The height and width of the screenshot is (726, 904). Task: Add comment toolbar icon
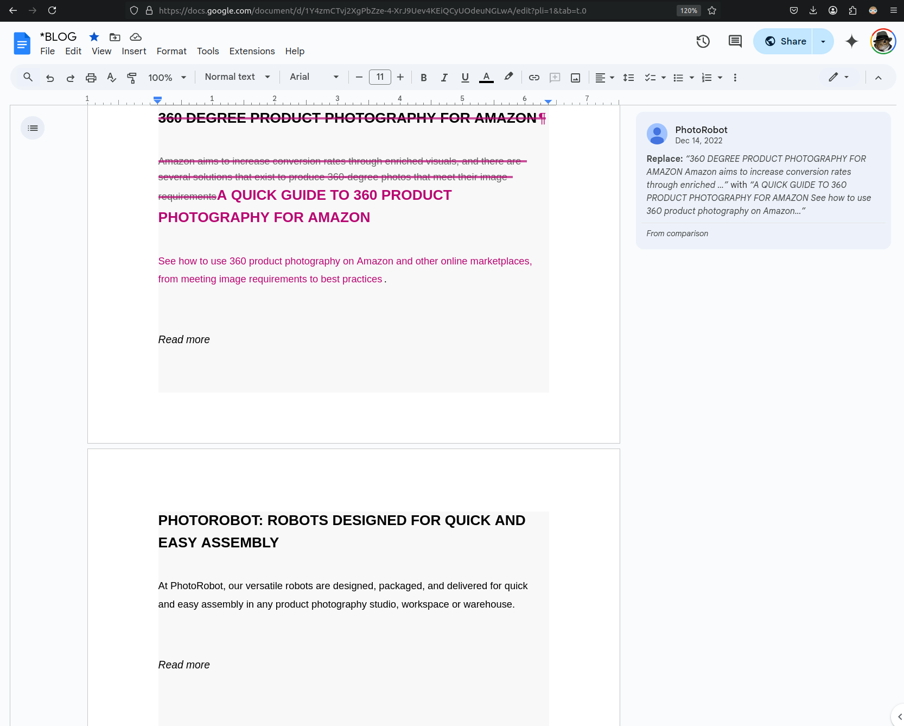(555, 78)
